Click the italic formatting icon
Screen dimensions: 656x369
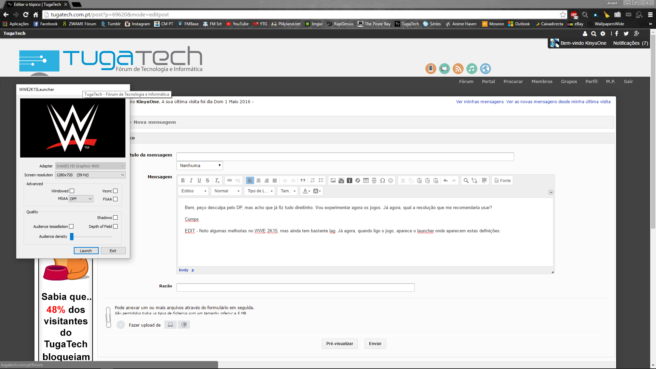click(191, 180)
